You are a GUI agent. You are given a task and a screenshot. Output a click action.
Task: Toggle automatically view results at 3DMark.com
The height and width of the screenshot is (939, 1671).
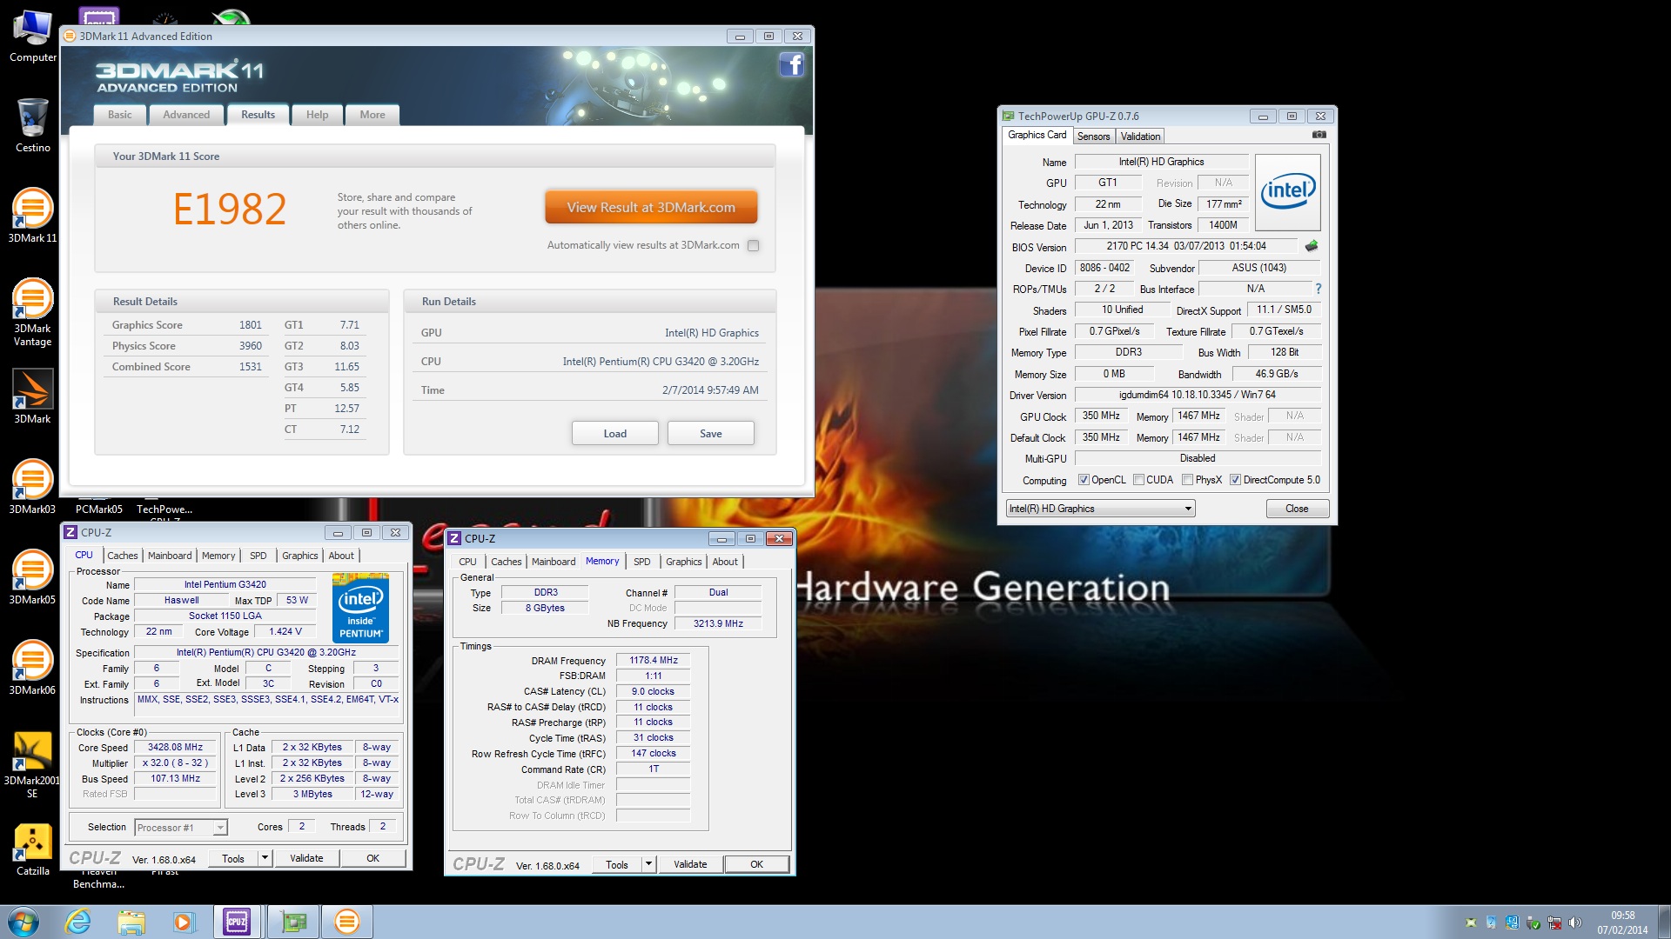point(754,246)
